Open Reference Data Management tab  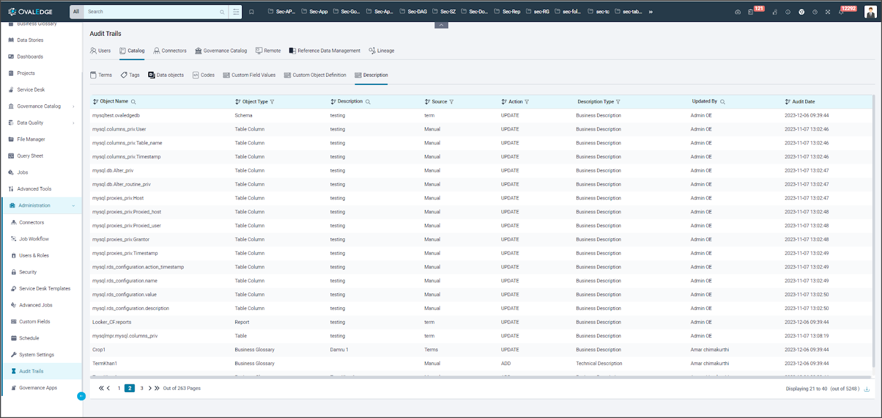325,51
